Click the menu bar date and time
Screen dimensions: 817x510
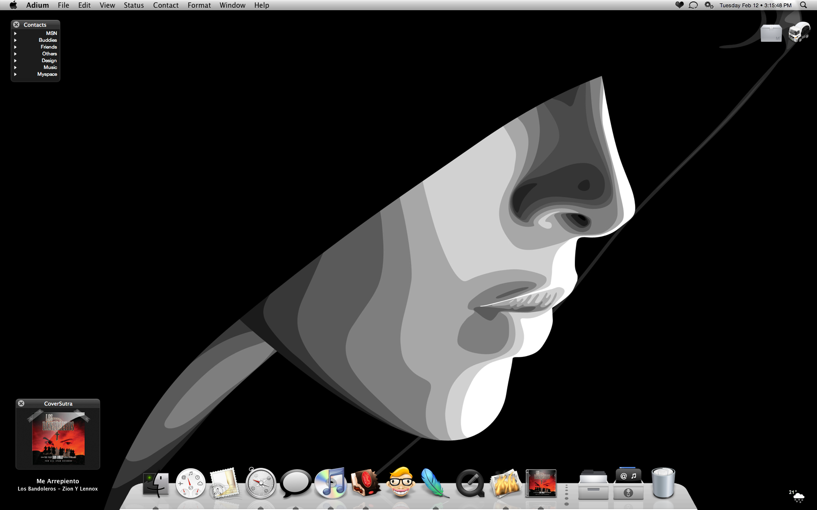(755, 5)
